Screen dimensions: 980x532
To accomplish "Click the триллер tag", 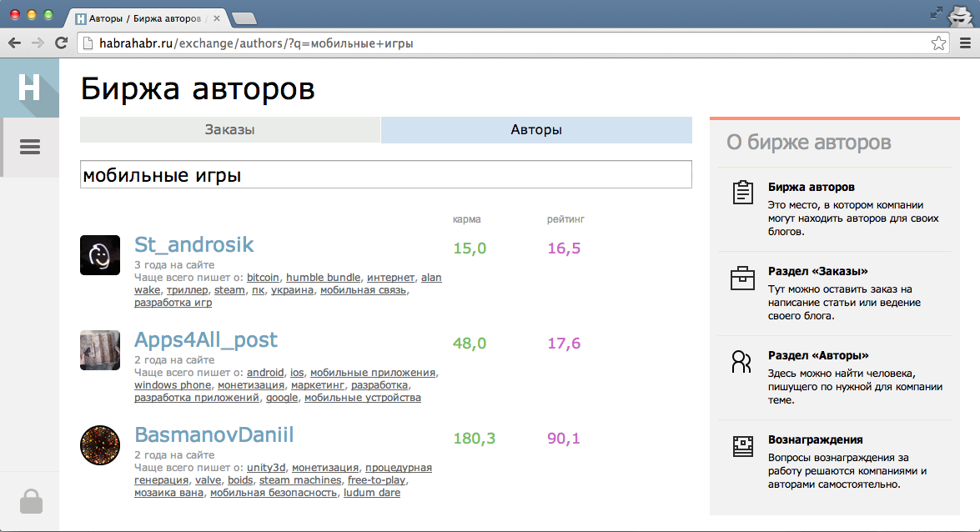I will coord(187,290).
